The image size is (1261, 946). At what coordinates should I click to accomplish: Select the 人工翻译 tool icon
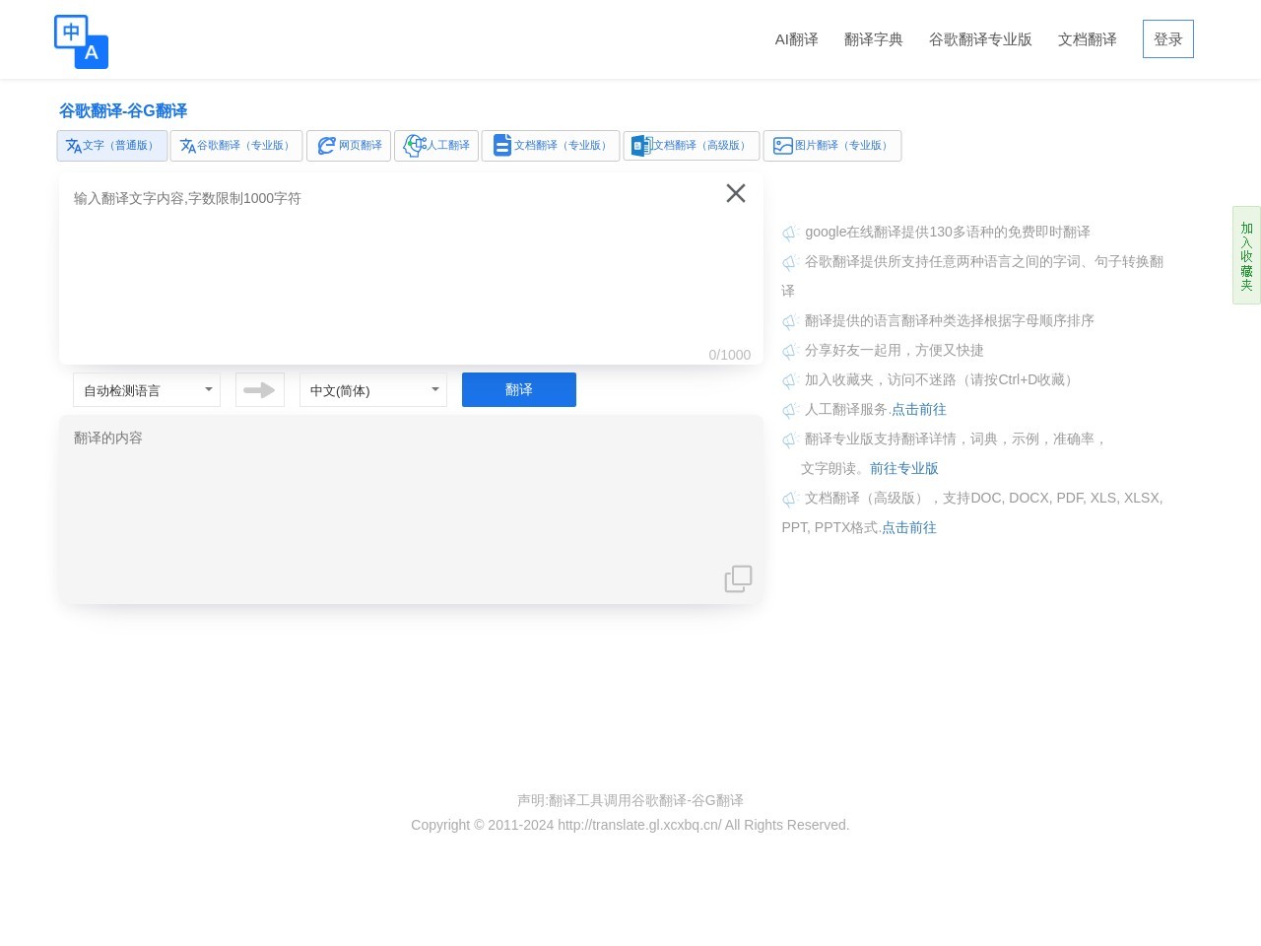(414, 145)
